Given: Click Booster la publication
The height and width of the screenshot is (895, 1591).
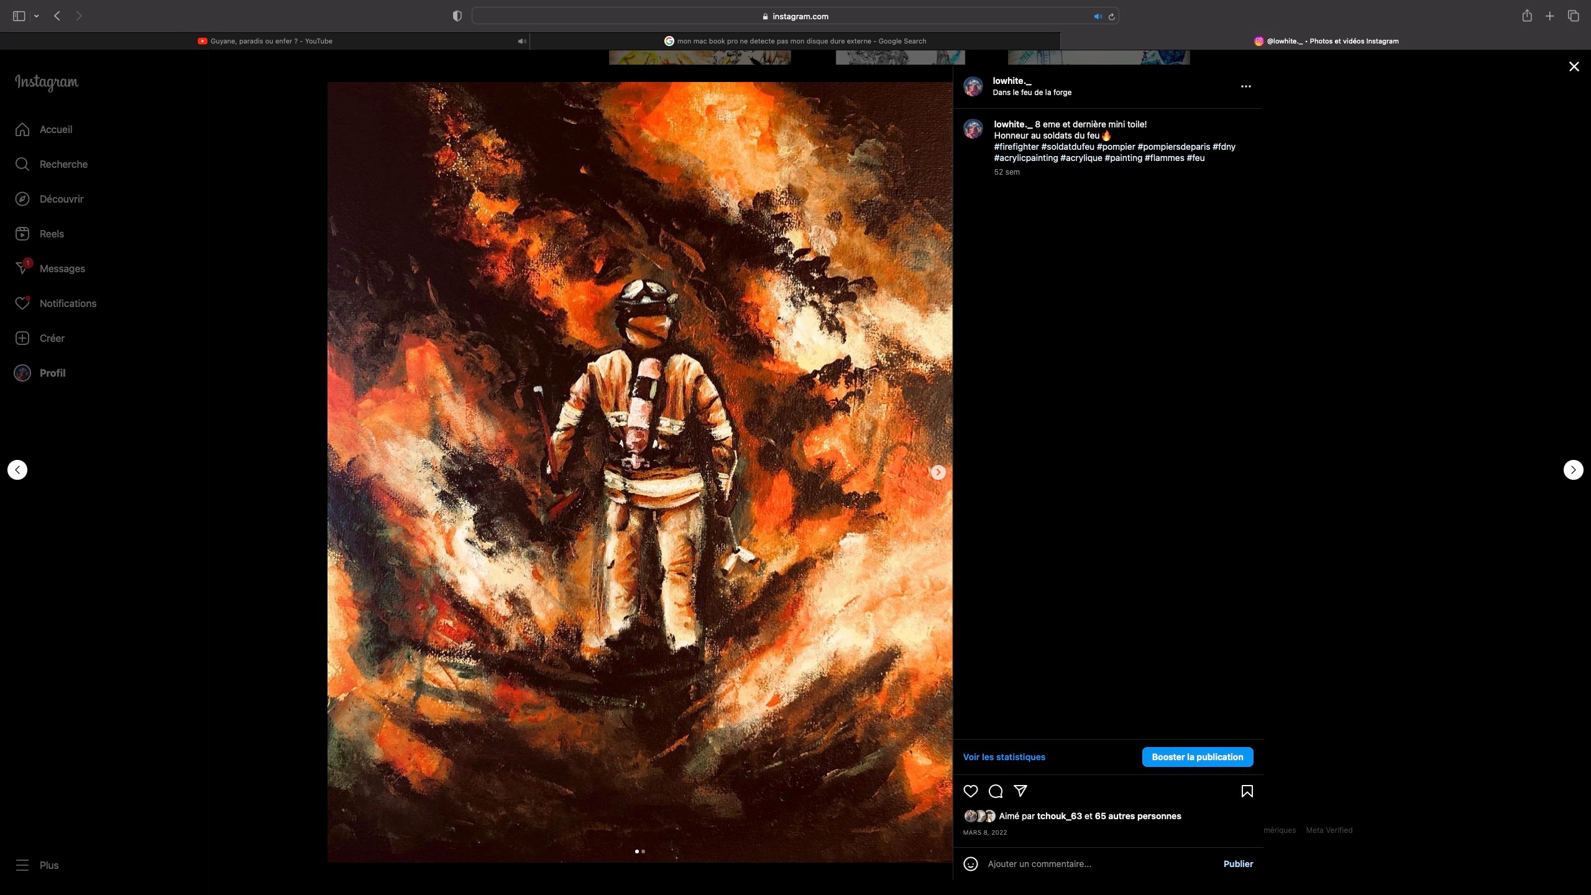Looking at the screenshot, I should (x=1197, y=757).
